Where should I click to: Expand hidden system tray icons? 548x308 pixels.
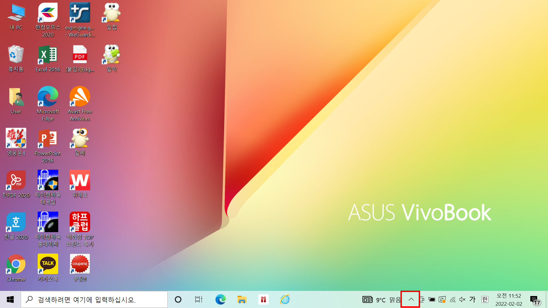pos(411,299)
